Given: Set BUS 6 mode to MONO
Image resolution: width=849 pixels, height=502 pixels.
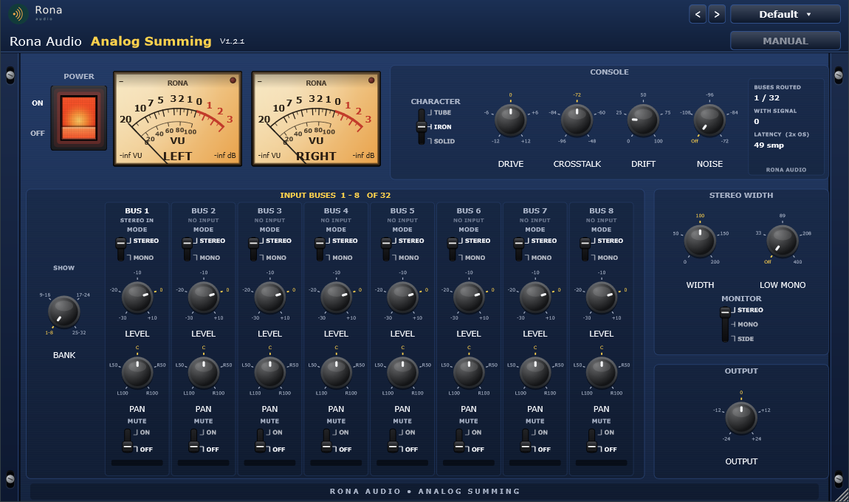Looking at the screenshot, I should tap(474, 258).
